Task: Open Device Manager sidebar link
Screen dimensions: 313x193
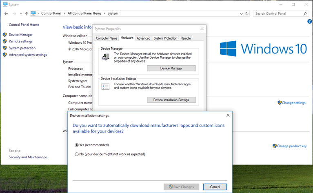Action: 20,35
